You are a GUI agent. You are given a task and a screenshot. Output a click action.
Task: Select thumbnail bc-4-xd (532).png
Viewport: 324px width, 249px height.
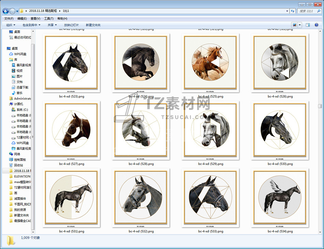tap(141, 198)
